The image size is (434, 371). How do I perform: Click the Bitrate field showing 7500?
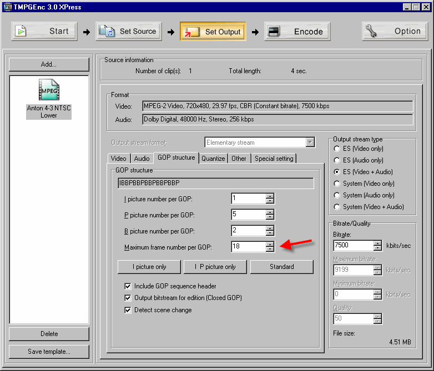click(x=354, y=246)
